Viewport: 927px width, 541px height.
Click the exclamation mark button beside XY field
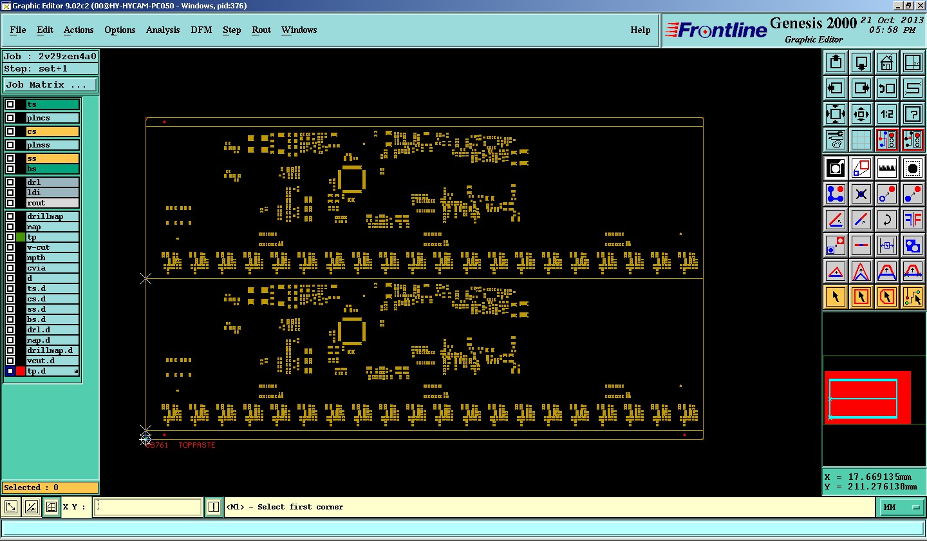pyautogui.click(x=214, y=508)
